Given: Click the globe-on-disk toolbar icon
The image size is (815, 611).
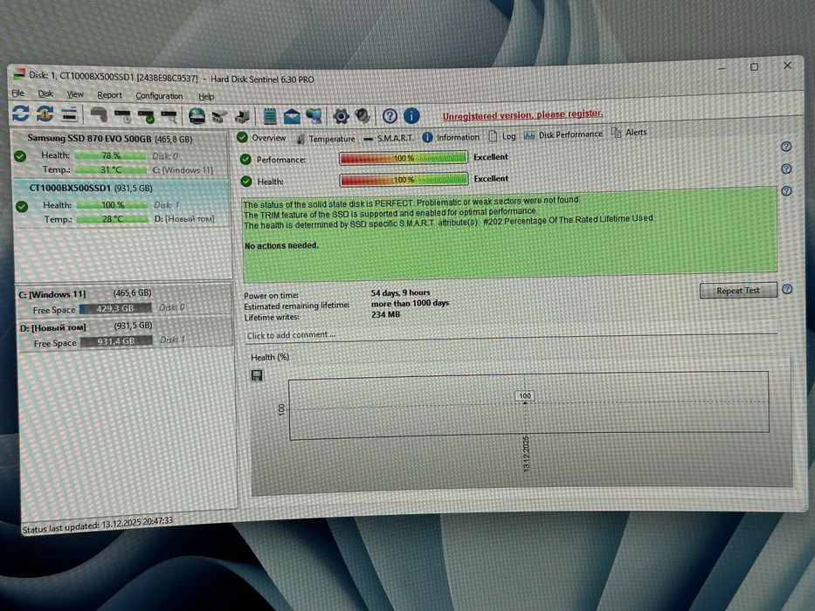Looking at the screenshot, I should coord(197,116).
